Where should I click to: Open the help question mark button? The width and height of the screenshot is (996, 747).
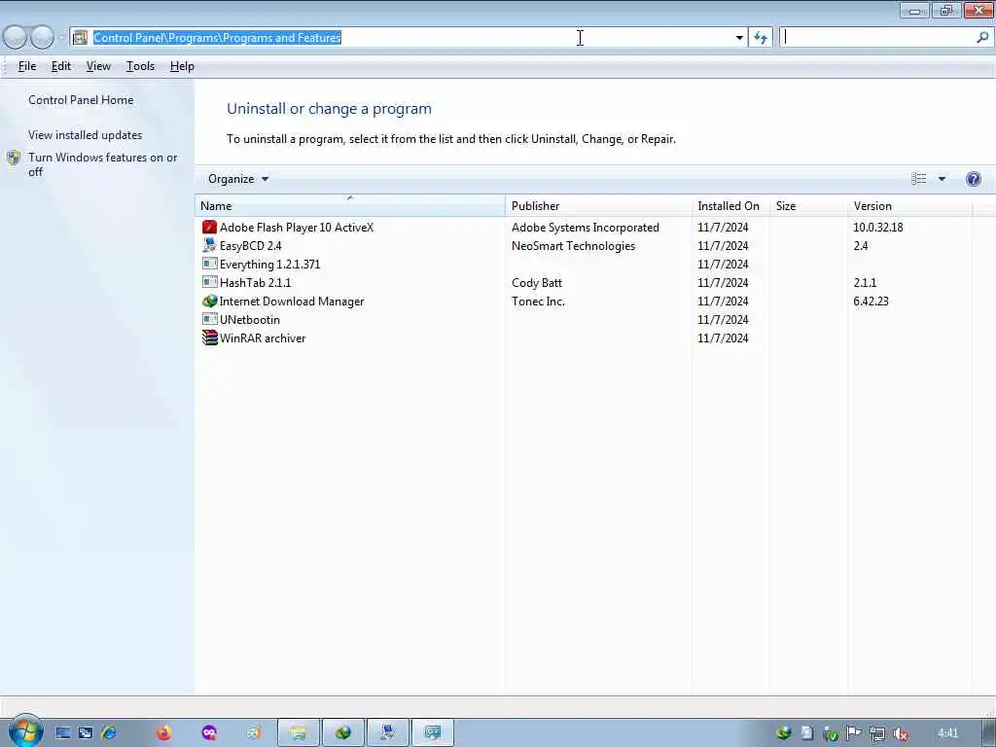coord(973,179)
